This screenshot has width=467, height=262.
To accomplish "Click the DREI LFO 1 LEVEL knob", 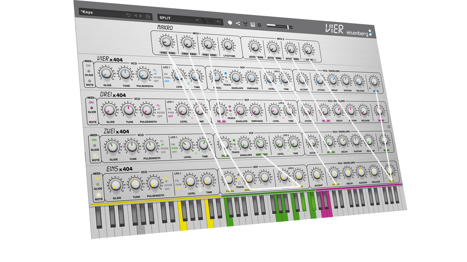I will (183, 111).
